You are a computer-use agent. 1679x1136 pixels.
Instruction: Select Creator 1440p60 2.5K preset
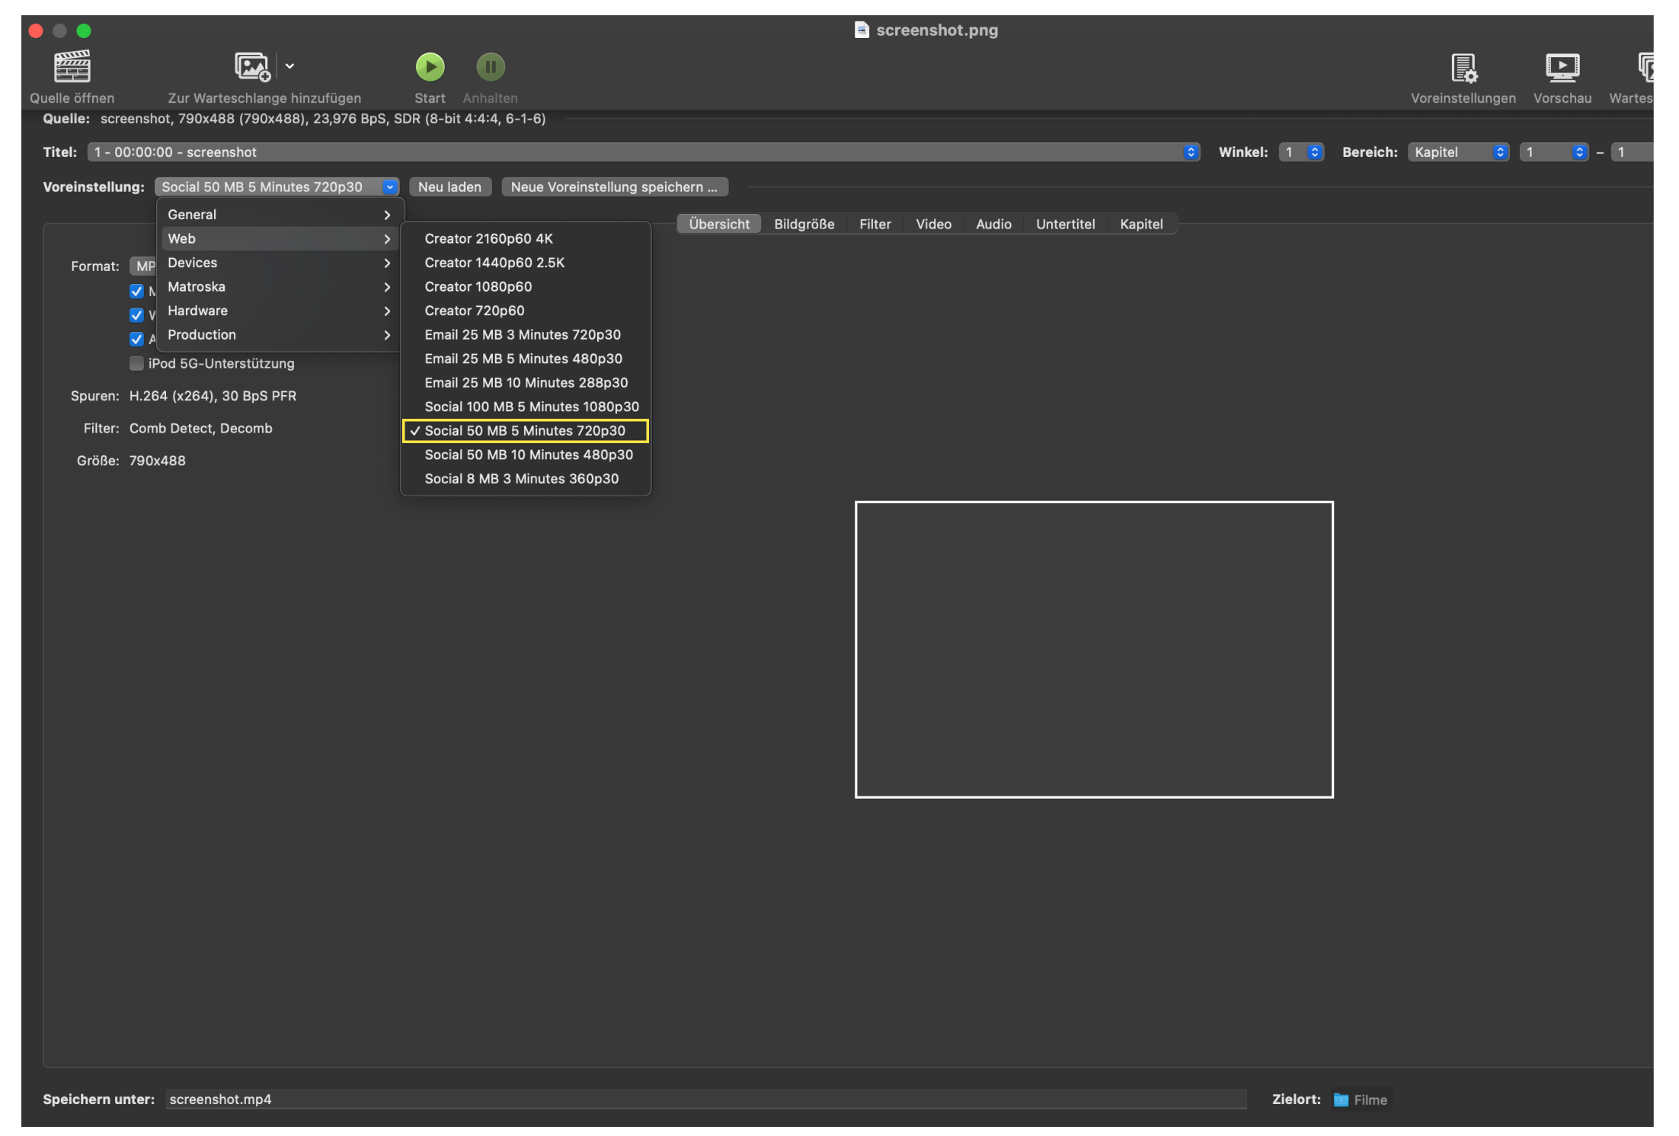click(x=526, y=263)
